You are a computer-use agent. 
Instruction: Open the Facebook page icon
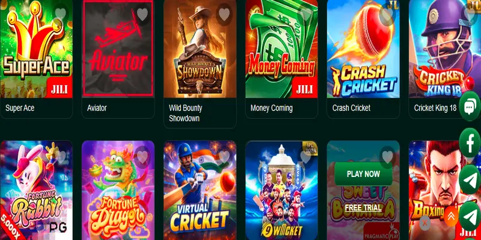[470, 143]
